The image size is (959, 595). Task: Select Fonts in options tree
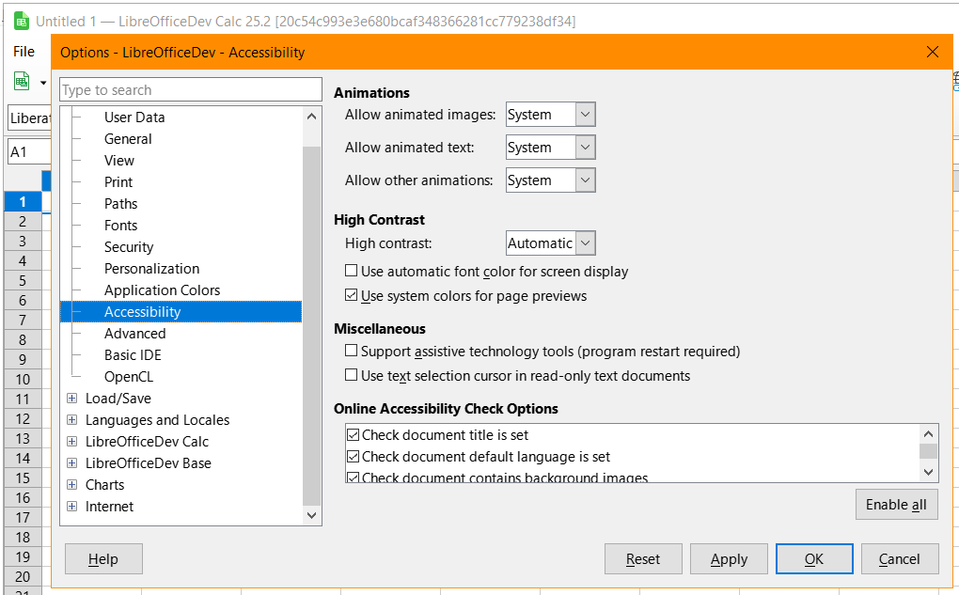coord(120,225)
